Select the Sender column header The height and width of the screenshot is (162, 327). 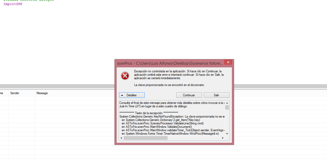[15, 93]
